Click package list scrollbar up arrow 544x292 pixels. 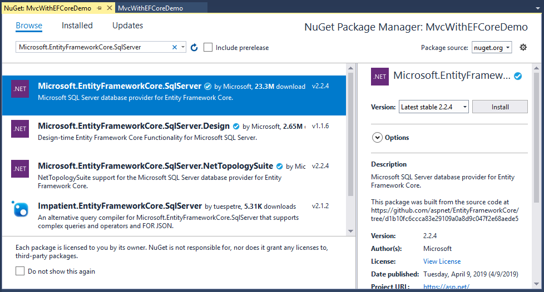(350, 68)
